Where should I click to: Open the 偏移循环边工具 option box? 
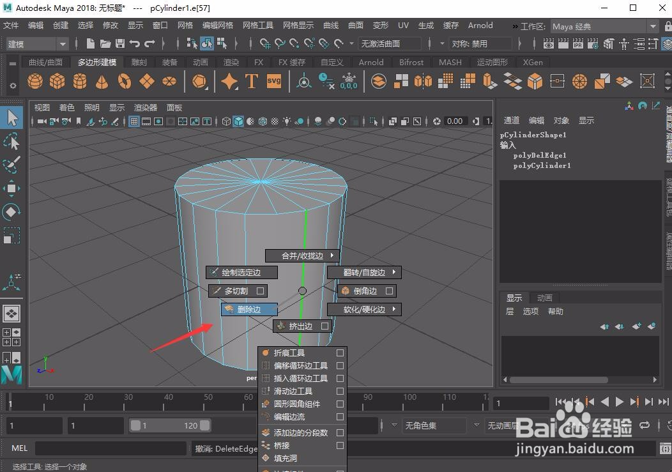click(x=340, y=366)
